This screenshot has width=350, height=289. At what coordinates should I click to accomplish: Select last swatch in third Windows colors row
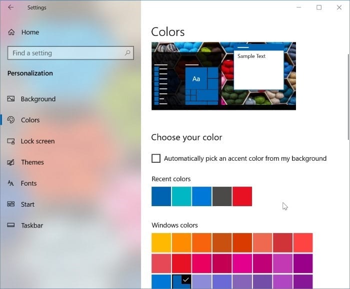[303, 282]
